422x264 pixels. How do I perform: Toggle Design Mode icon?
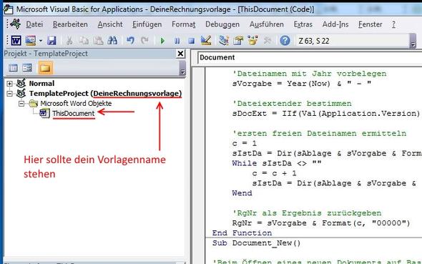click(206, 41)
